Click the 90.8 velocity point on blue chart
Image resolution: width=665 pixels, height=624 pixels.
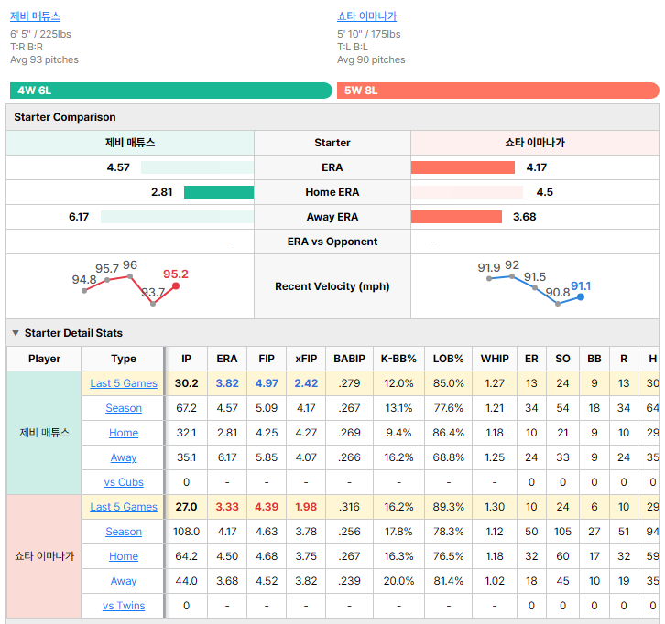click(x=558, y=304)
